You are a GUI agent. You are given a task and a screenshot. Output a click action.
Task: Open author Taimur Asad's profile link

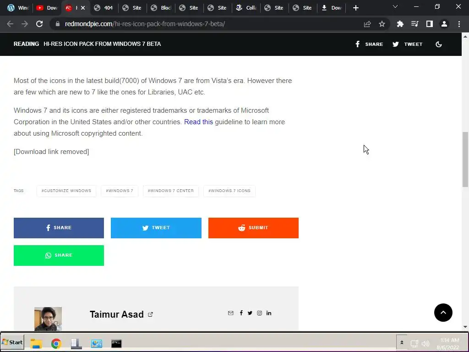tap(117, 314)
